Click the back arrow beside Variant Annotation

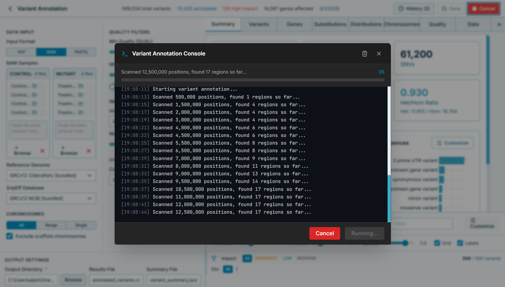[11, 9]
